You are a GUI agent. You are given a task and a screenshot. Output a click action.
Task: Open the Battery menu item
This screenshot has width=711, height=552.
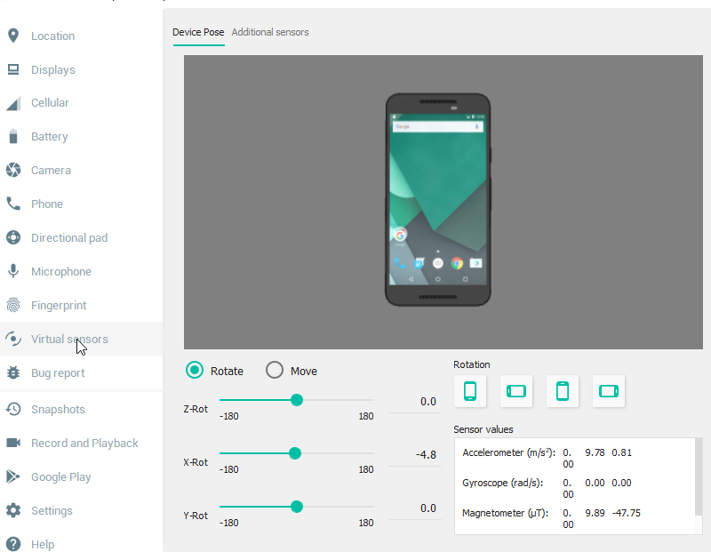click(x=50, y=137)
